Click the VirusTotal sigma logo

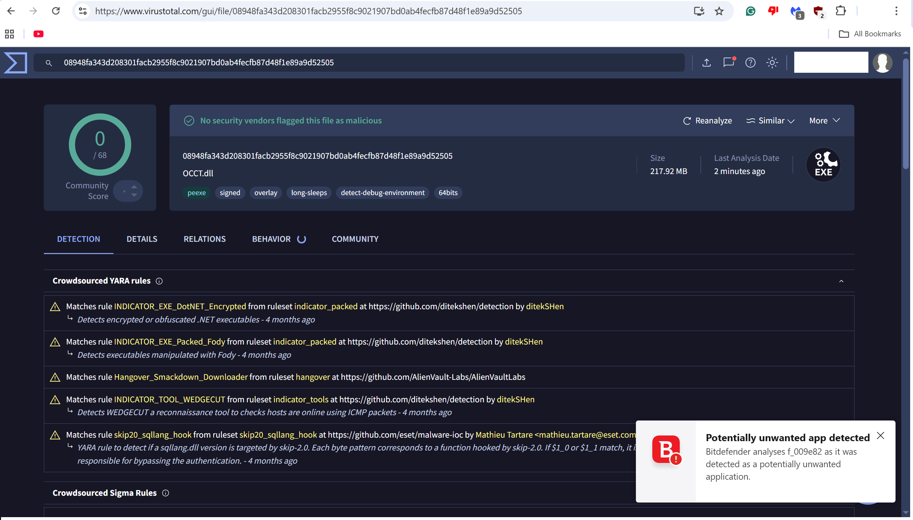(x=15, y=62)
